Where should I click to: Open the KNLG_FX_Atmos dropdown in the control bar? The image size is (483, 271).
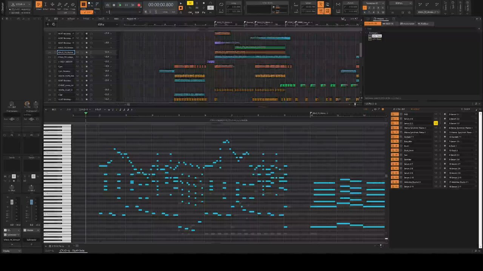coord(428,12)
